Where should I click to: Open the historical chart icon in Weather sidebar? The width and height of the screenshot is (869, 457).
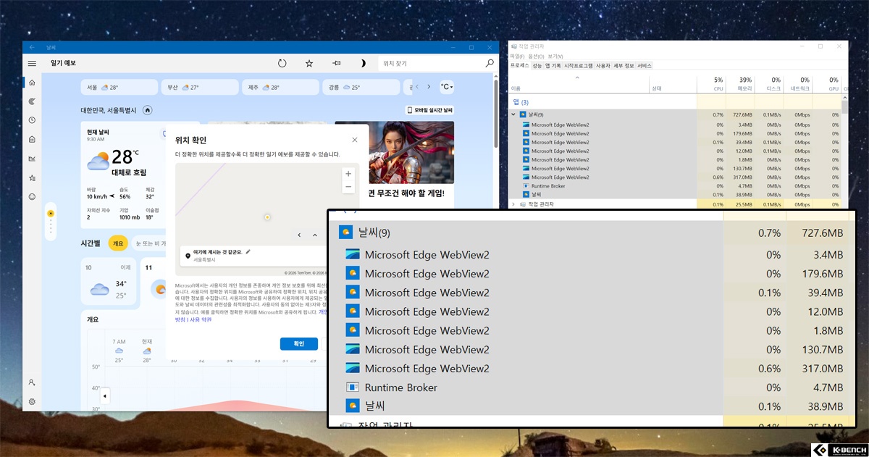pyautogui.click(x=32, y=159)
